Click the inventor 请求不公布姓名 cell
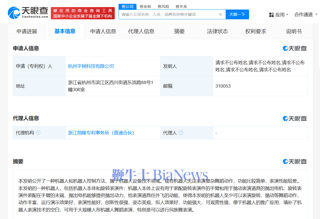 pyautogui.click(x=260, y=66)
